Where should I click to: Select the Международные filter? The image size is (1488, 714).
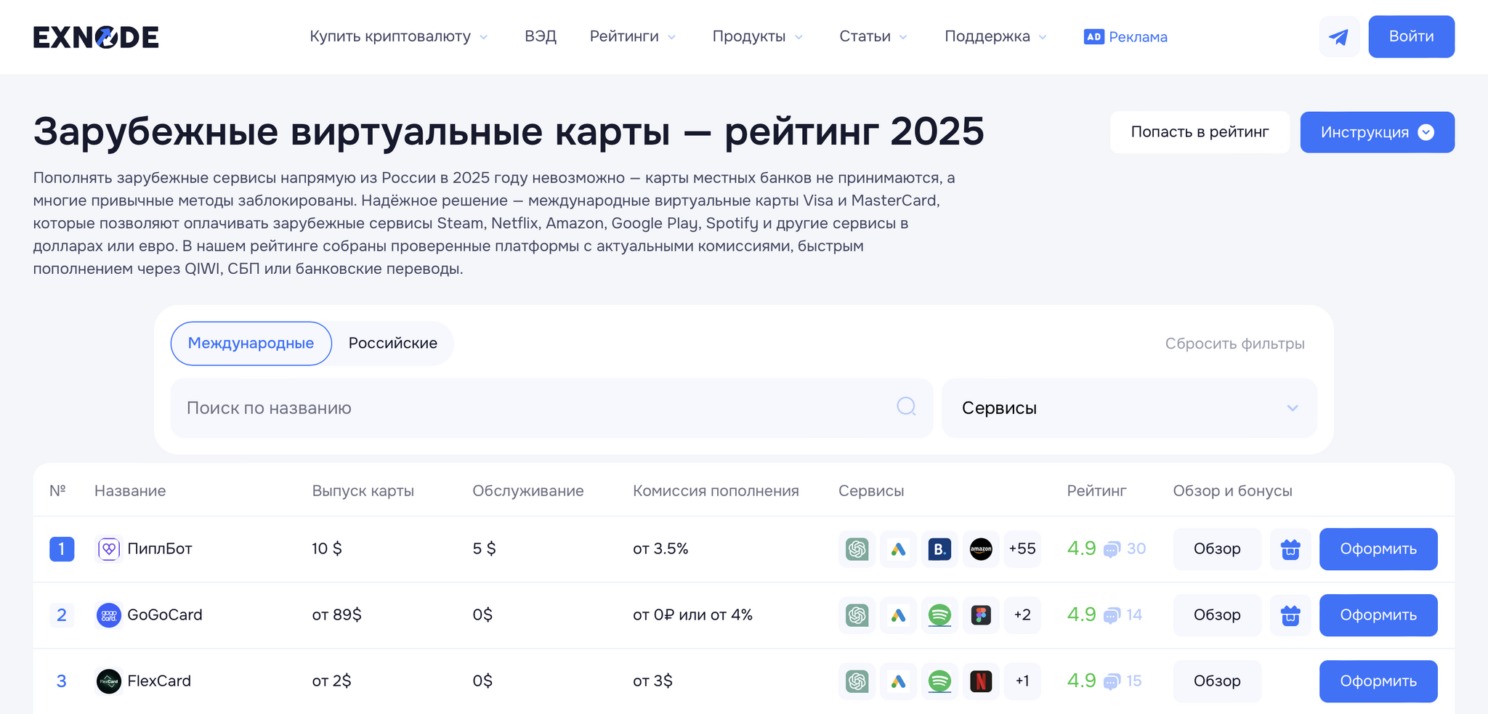click(251, 344)
